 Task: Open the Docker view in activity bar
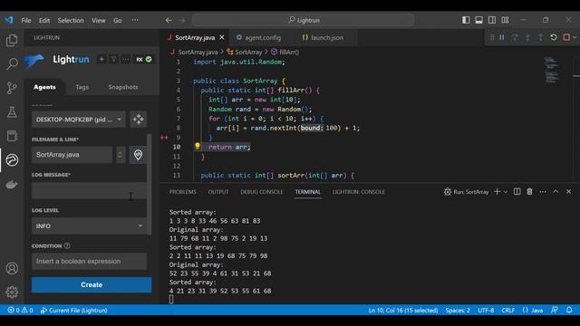12,184
